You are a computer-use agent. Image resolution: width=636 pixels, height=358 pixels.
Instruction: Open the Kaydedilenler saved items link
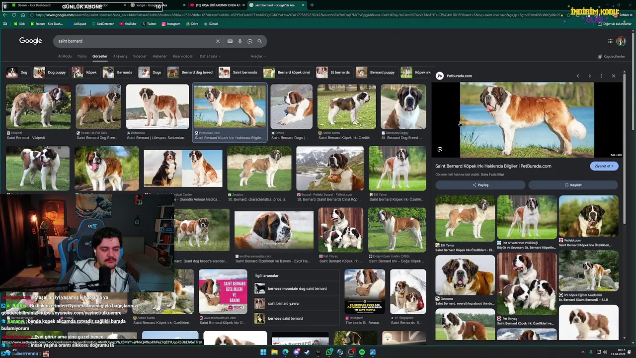612,56
